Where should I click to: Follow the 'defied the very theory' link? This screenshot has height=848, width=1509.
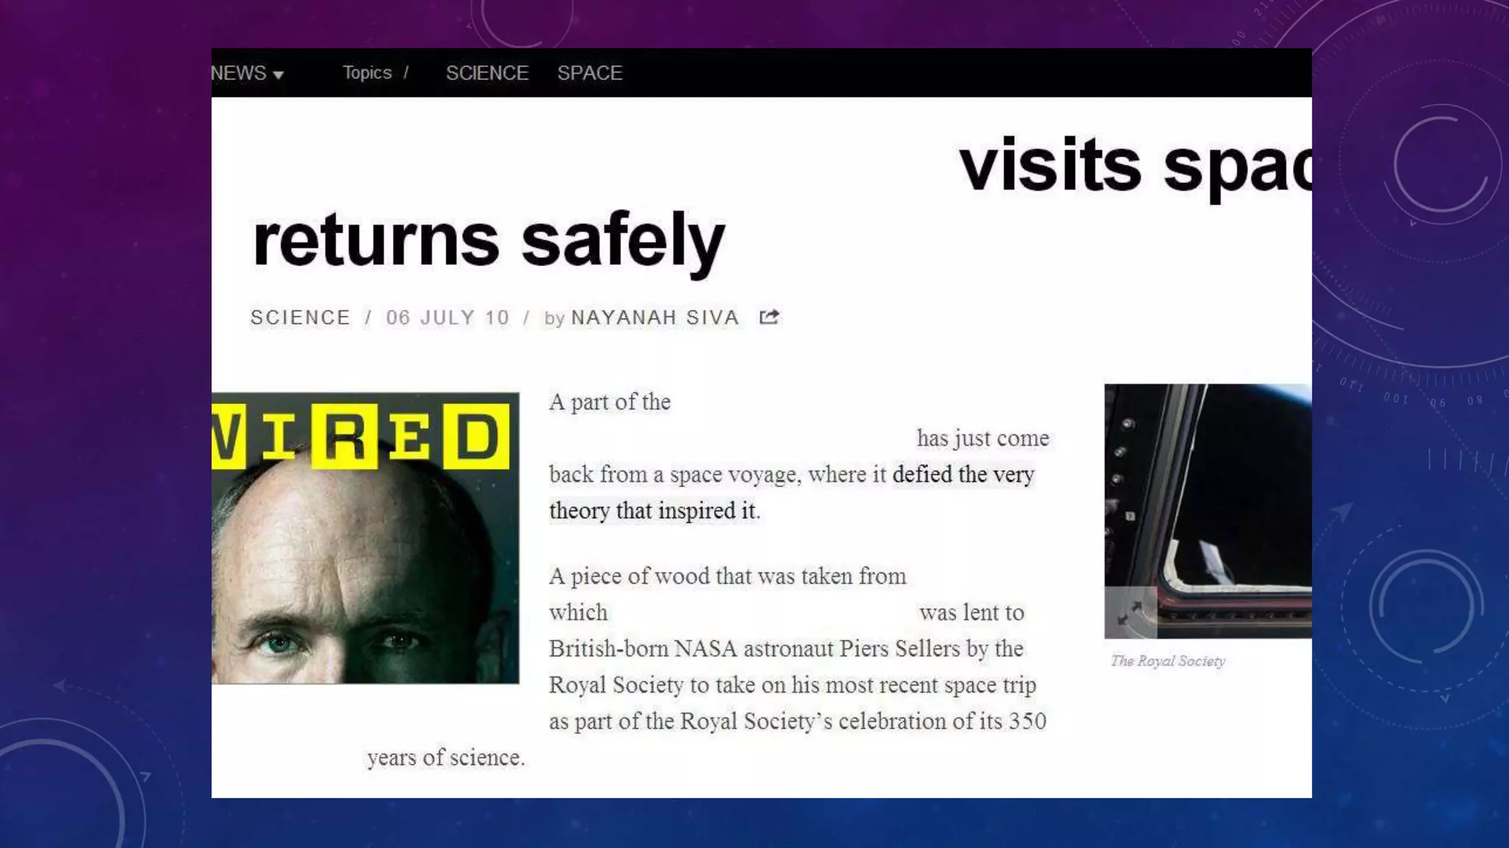click(x=963, y=475)
